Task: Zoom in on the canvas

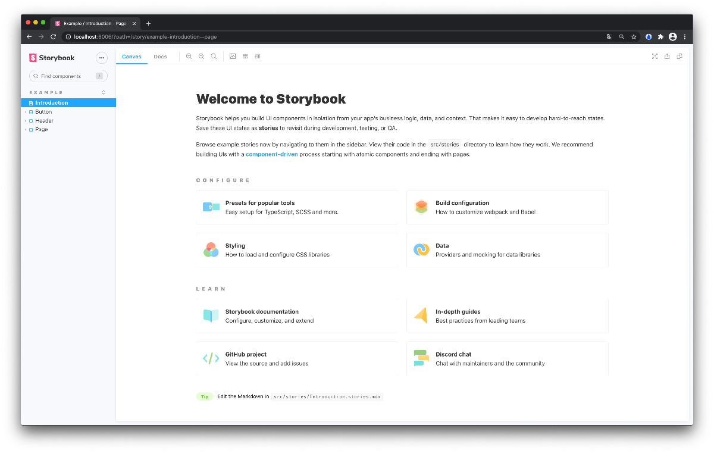Action: coord(189,57)
